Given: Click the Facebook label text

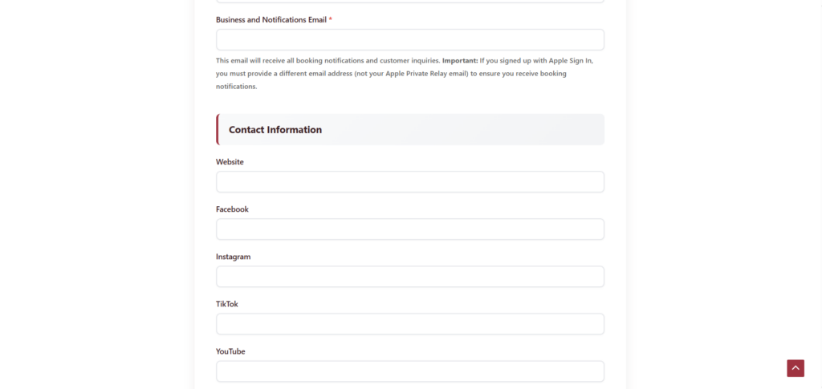Looking at the screenshot, I should [232, 209].
